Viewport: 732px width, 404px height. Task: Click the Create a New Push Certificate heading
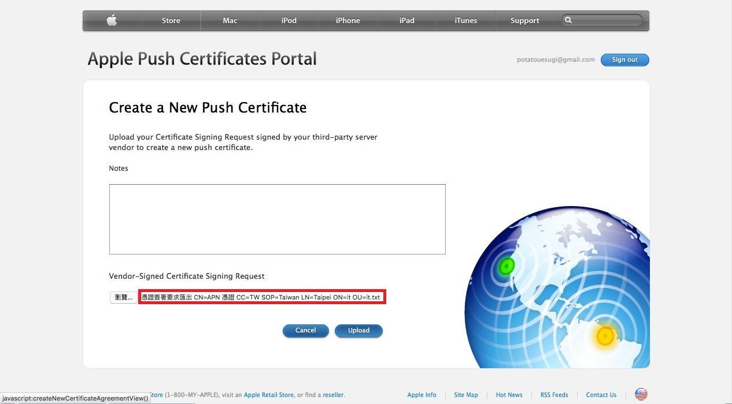(x=208, y=107)
